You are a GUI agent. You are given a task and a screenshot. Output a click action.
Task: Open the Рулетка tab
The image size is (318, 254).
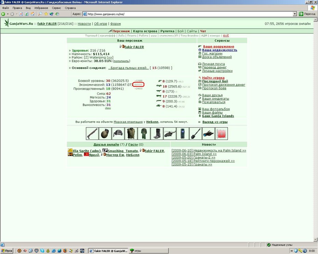[167, 31]
